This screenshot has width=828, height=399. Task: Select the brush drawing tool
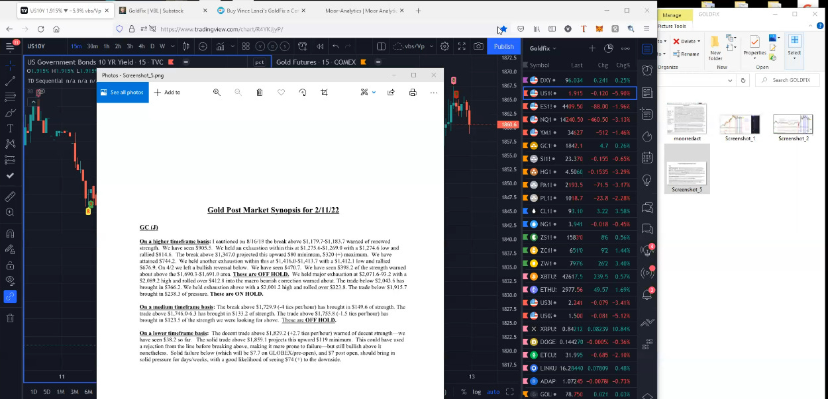click(x=10, y=112)
